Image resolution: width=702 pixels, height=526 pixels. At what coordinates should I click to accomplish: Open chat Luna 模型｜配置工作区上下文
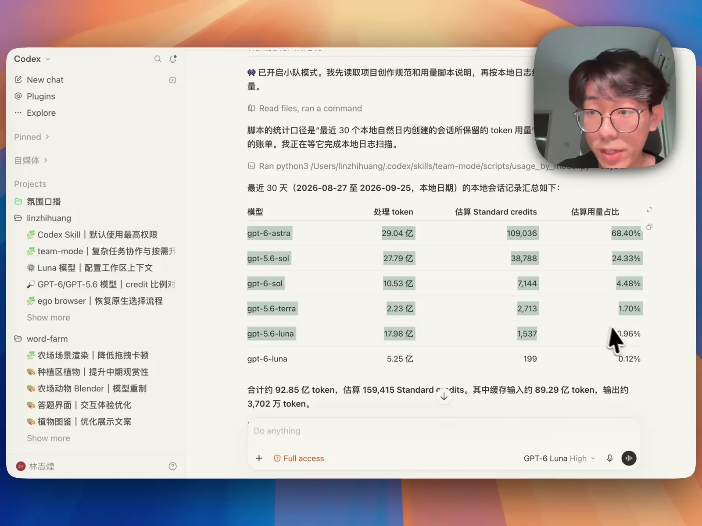[x=90, y=267]
